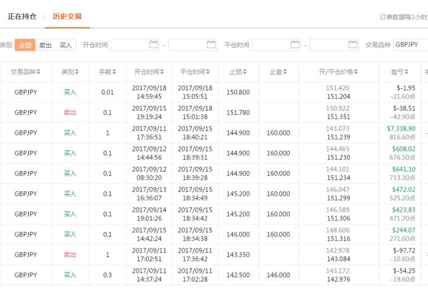This screenshot has width=428, height=291.
Task: Filter trades by 卖出
Action: click(45, 45)
